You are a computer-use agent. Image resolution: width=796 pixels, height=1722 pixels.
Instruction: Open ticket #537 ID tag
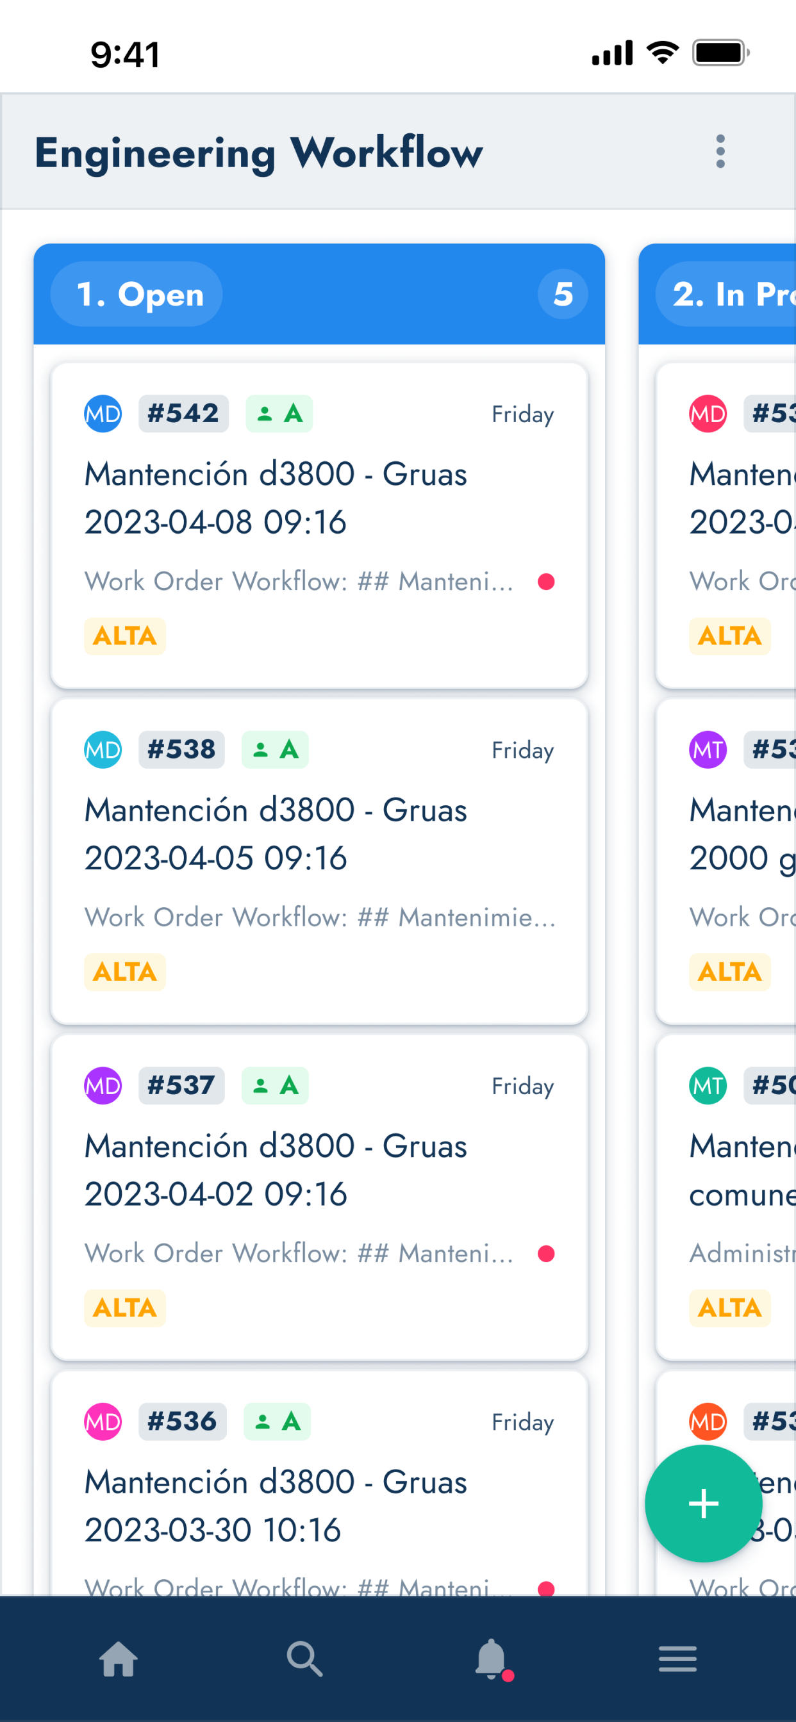pos(181,1086)
